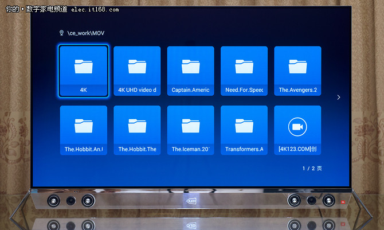Play the [4K123.COM] video camera icon
The height and width of the screenshot is (230, 384).
(297, 126)
